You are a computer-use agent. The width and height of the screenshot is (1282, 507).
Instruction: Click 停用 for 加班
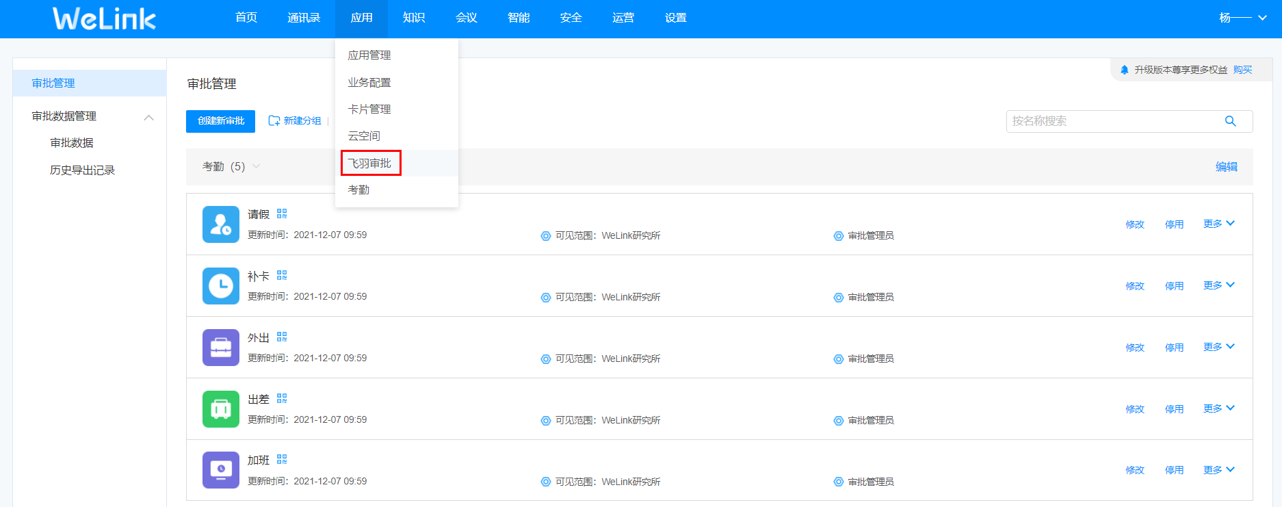point(1174,470)
